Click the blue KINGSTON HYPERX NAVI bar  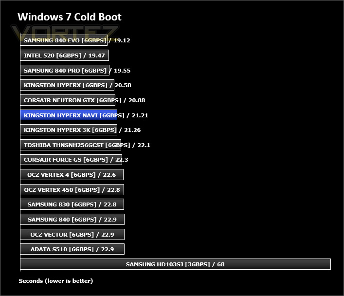(69, 115)
